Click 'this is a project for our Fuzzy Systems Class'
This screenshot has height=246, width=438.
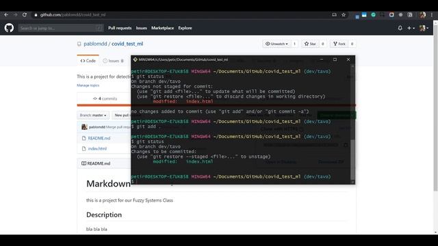coord(129,200)
